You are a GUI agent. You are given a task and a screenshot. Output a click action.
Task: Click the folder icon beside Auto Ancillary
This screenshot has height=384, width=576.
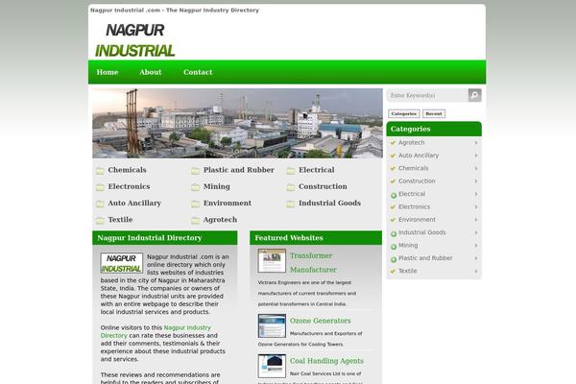100,204
